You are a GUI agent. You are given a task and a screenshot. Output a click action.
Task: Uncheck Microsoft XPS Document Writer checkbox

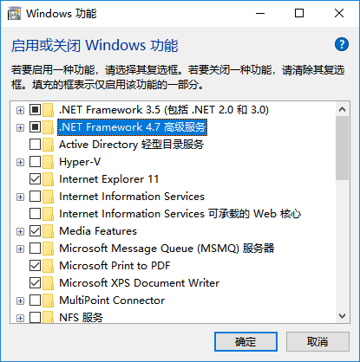coord(35,283)
